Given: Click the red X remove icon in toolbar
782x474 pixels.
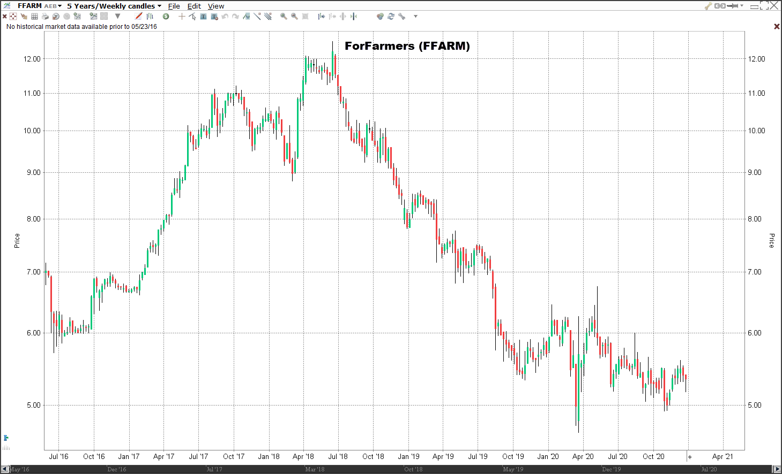Looking at the screenshot, I should coord(5,17).
